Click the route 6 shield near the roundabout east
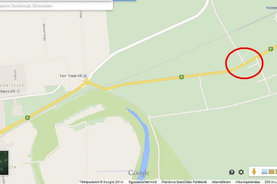This screenshot has width=277, height=184. coord(181,77)
